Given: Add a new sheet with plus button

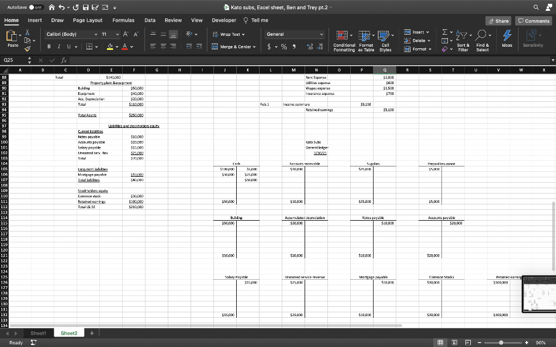Looking at the screenshot, I should [92, 333].
